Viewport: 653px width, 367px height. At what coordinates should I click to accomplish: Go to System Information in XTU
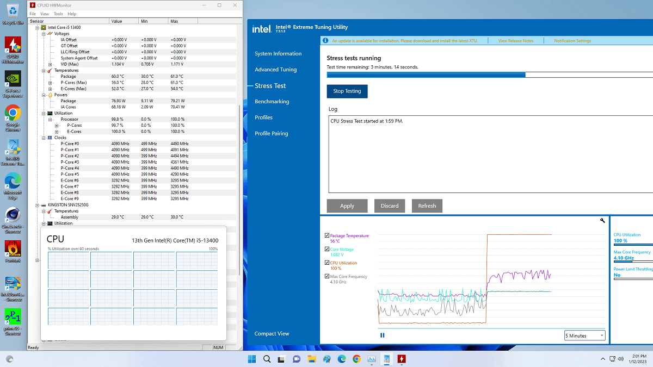pyautogui.click(x=278, y=54)
